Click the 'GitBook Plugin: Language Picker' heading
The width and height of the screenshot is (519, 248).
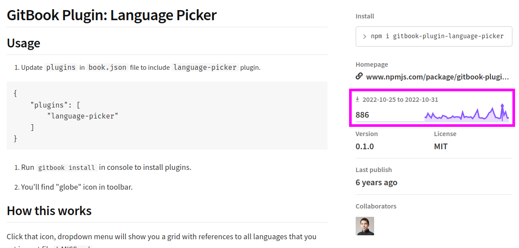tap(112, 15)
